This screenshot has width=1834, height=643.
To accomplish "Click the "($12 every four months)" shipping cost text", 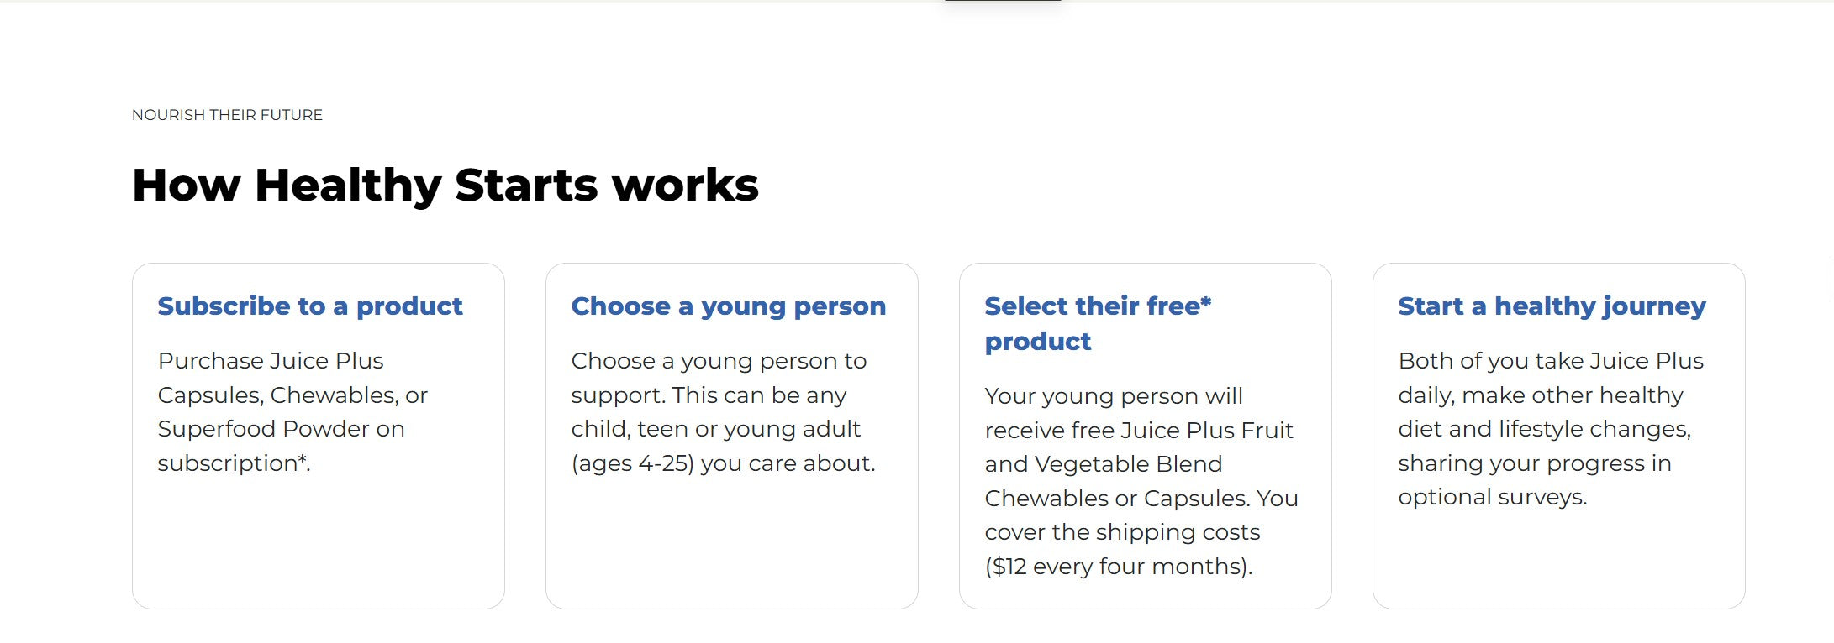I will click(1118, 567).
